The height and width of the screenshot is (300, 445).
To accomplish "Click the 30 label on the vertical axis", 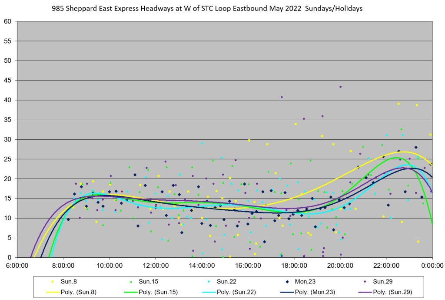I will (8, 139).
